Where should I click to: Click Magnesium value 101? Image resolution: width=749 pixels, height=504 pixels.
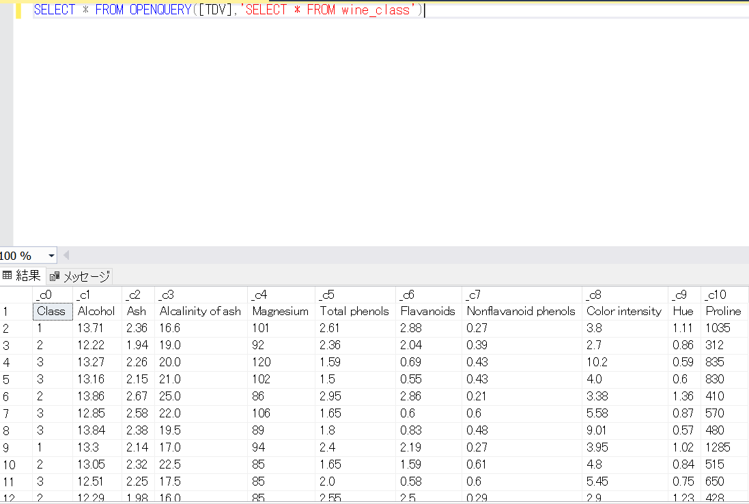click(x=281, y=328)
